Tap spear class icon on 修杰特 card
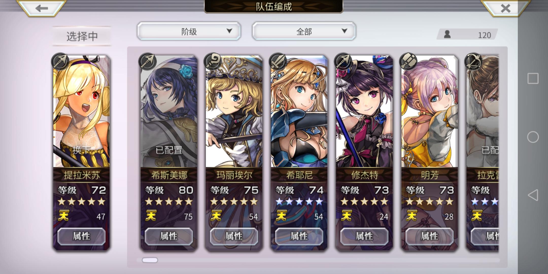Viewport: 548px width, 274px height. coord(343,61)
